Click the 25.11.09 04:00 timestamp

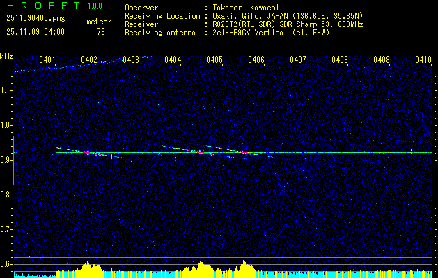[35, 31]
